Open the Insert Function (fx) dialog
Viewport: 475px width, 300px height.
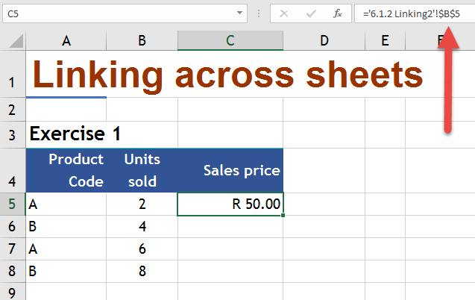[x=337, y=13]
